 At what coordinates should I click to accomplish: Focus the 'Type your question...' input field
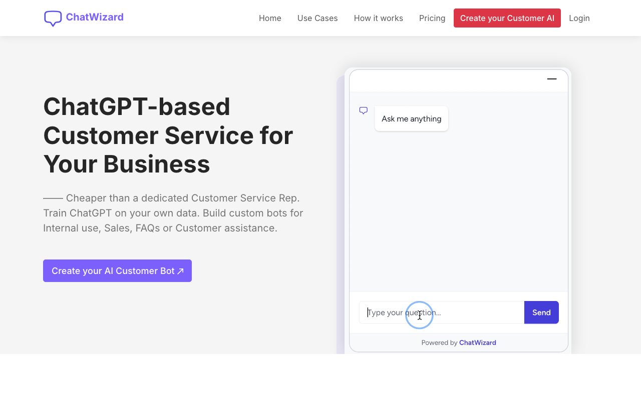pyautogui.click(x=442, y=312)
